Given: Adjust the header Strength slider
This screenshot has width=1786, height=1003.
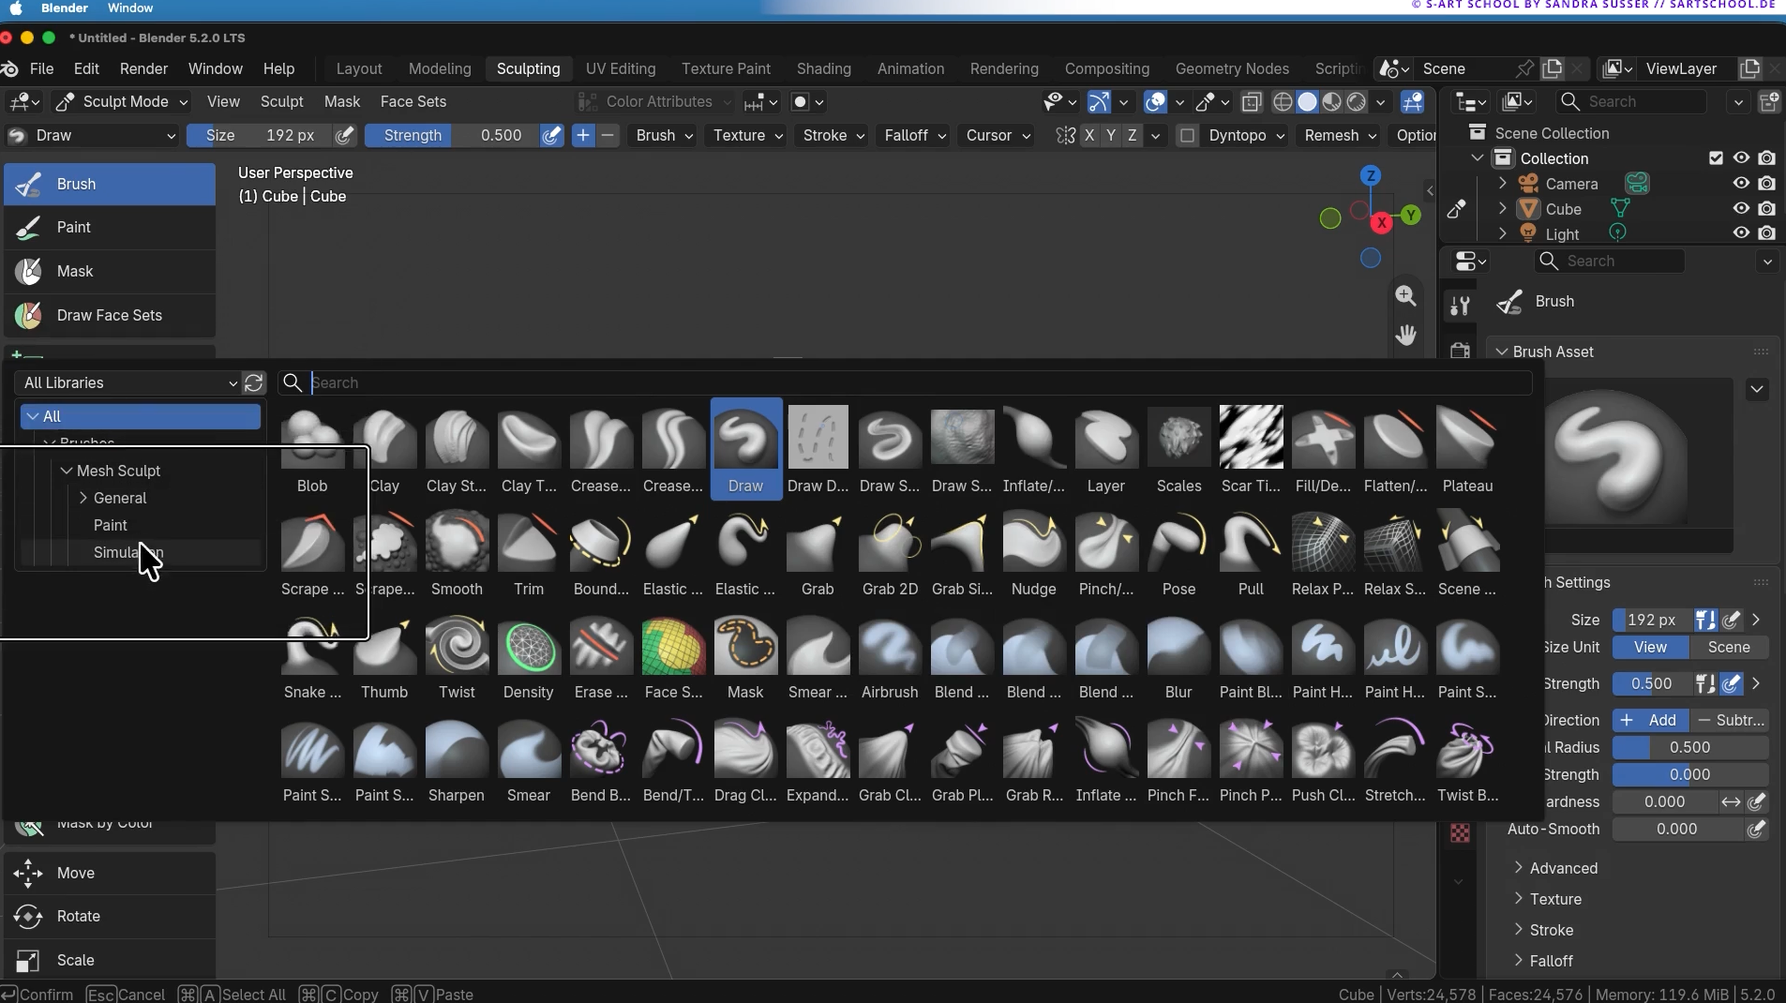Looking at the screenshot, I should [x=452, y=135].
